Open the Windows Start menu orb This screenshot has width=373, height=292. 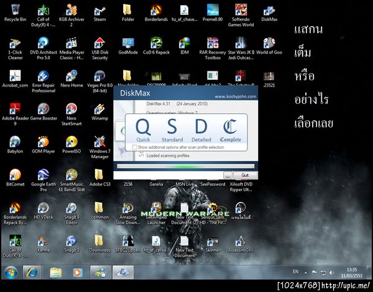11,273
